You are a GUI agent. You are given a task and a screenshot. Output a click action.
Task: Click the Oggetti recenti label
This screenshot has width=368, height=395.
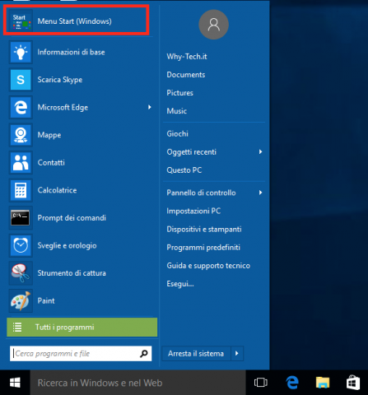click(192, 152)
